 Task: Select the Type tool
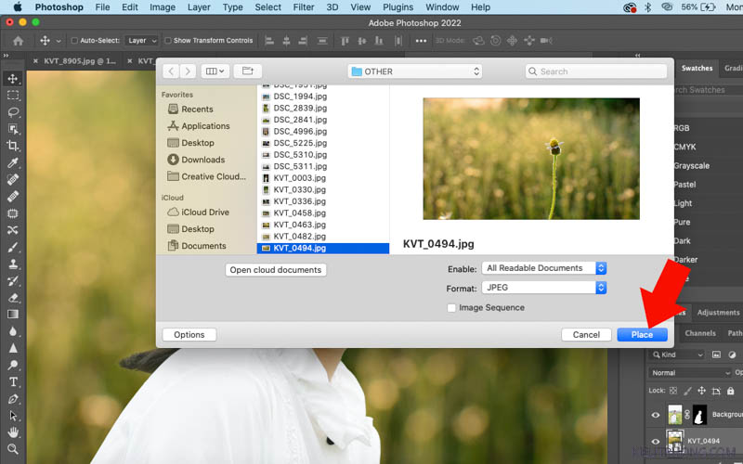tap(13, 381)
